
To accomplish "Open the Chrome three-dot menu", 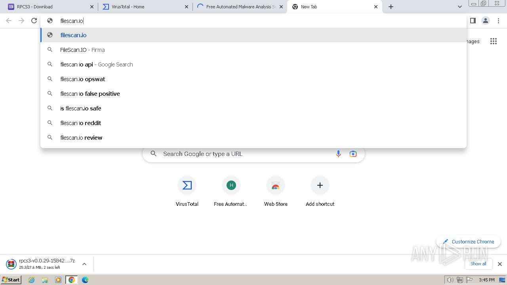I will click(498, 21).
